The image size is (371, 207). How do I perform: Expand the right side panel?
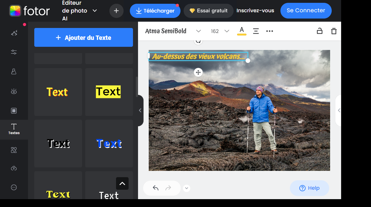point(339,110)
